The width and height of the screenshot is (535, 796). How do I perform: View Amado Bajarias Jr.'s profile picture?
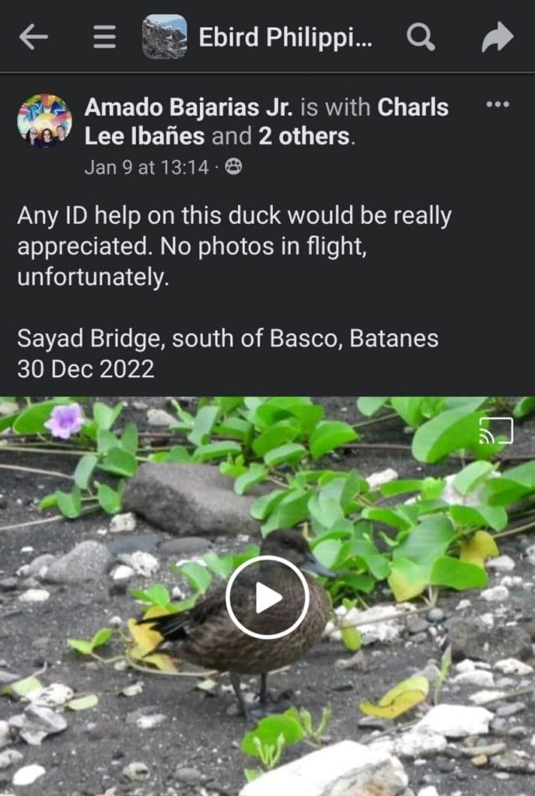[x=44, y=121]
